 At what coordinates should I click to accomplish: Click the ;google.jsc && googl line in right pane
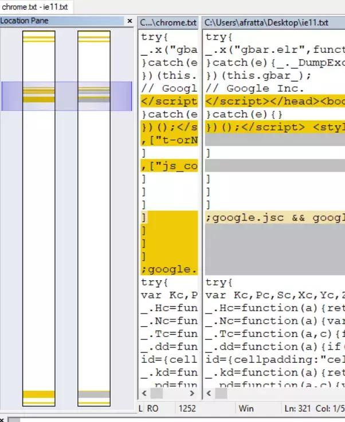[275, 218]
